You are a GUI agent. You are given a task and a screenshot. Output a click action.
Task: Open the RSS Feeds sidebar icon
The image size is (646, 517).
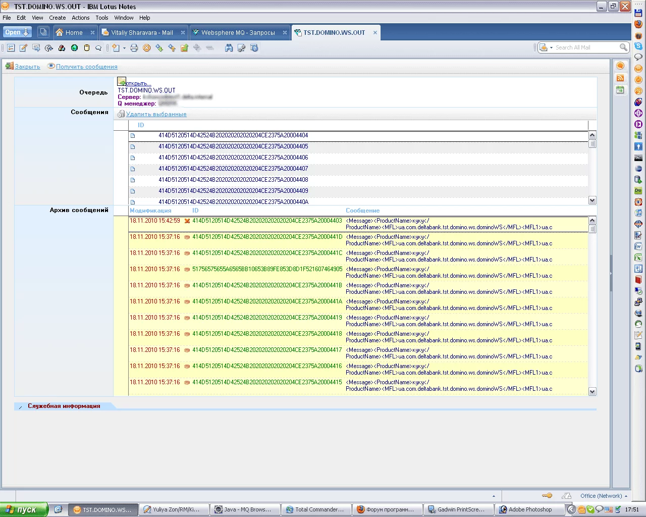coord(620,78)
